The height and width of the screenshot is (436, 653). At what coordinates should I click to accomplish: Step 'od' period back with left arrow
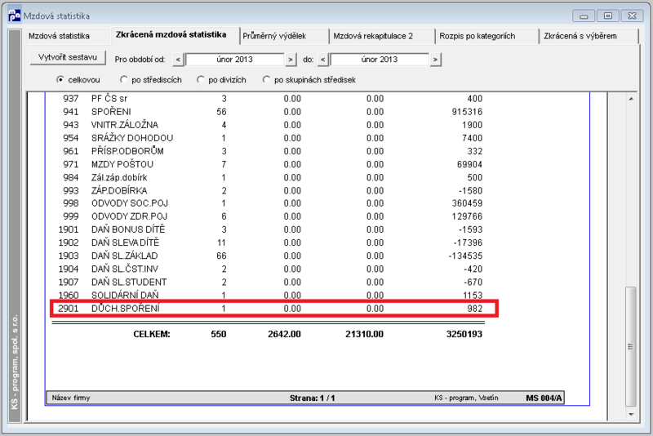pyautogui.click(x=178, y=60)
